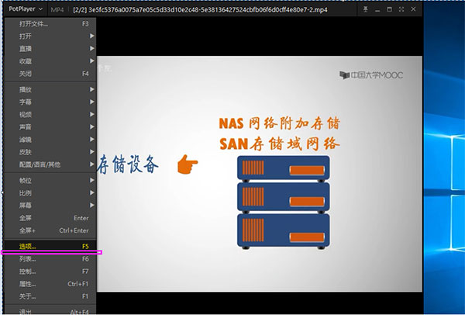Open the 比例 aspect ratio submenu

pos(26,192)
